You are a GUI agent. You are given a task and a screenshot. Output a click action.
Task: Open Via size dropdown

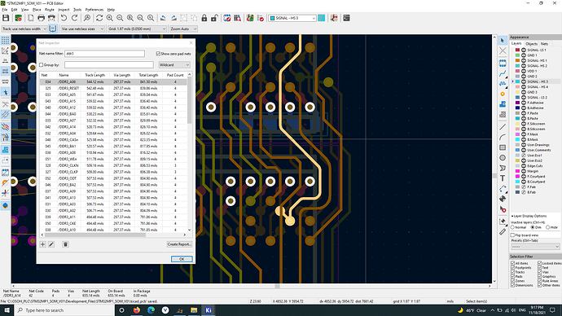(x=82, y=29)
